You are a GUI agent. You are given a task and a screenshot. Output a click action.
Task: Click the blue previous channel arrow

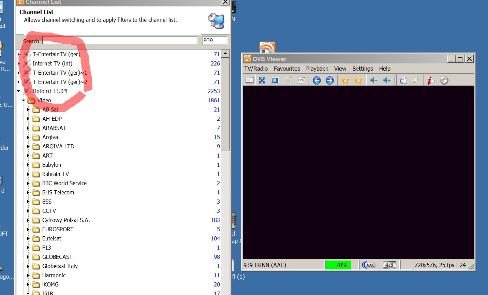pyautogui.click(x=316, y=80)
